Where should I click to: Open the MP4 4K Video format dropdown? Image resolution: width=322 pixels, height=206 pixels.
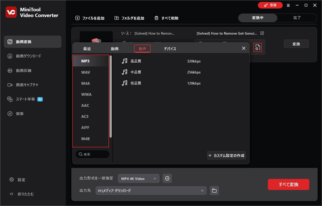click(x=139, y=178)
